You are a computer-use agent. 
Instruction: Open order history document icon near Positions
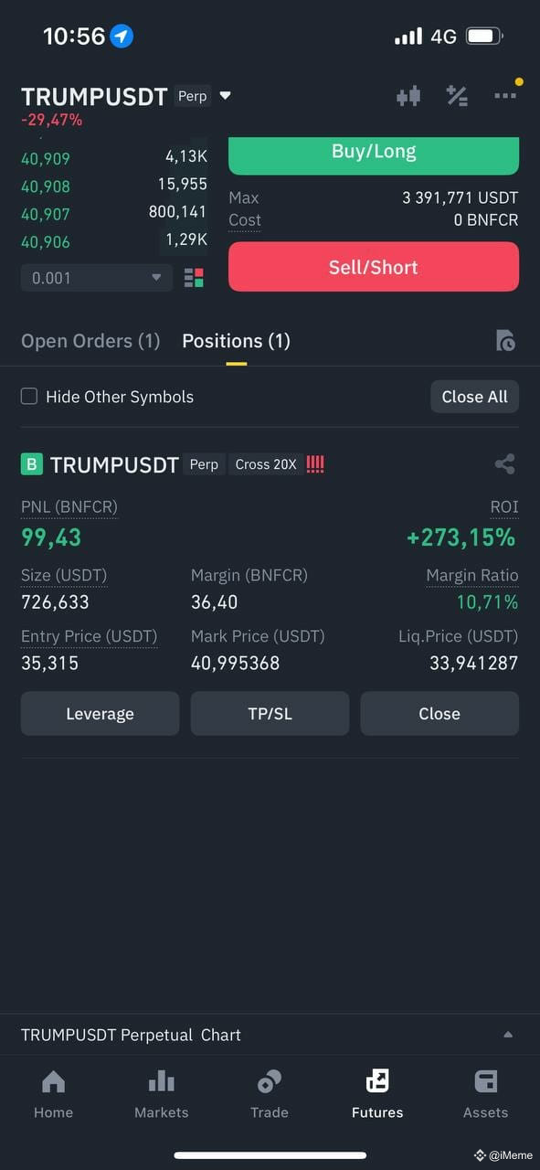[505, 340]
